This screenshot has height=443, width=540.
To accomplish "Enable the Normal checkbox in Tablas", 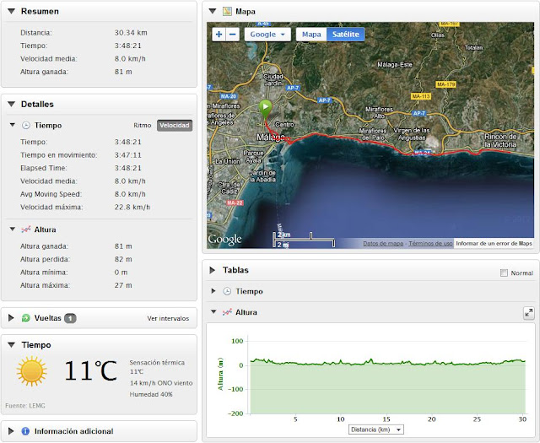I will tap(504, 273).
